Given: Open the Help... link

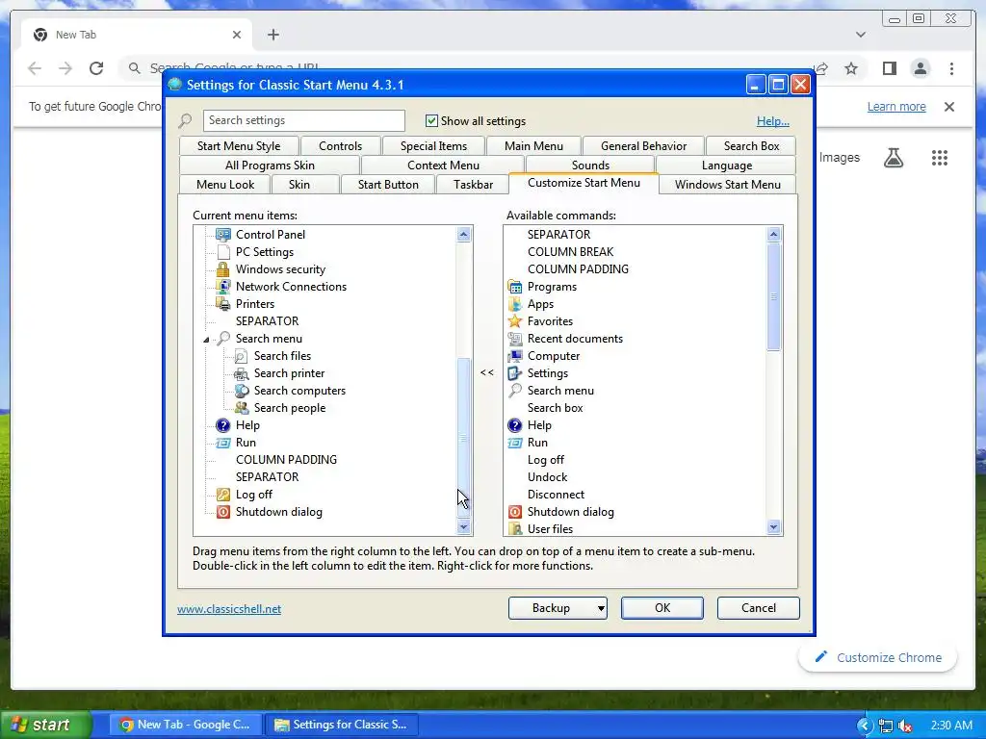Looking at the screenshot, I should pos(773,121).
